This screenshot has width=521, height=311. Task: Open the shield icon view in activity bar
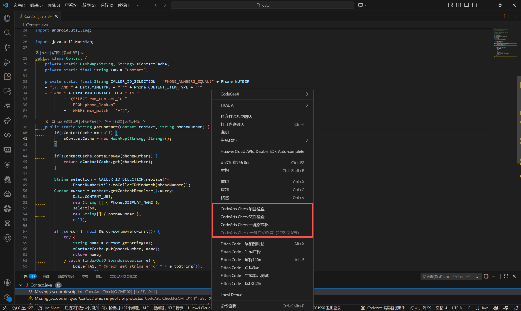click(7, 164)
